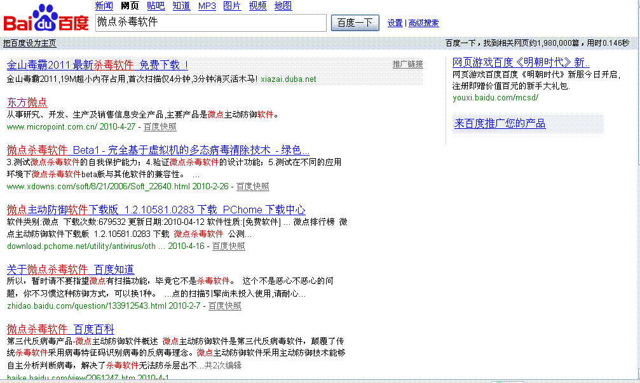Open 关于微点杀毒软件 百度知道 result

[x=71, y=269]
